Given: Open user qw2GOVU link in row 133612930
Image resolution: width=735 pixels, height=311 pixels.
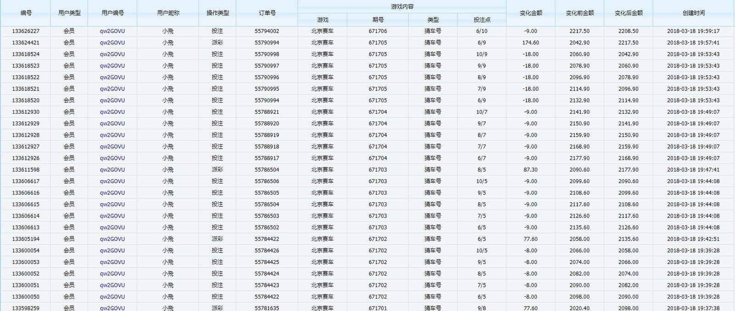Looking at the screenshot, I should pyautogui.click(x=112, y=112).
